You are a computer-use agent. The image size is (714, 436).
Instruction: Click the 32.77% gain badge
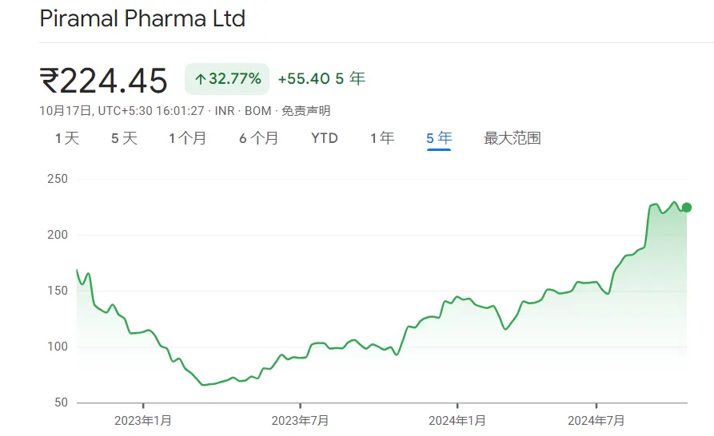click(227, 78)
